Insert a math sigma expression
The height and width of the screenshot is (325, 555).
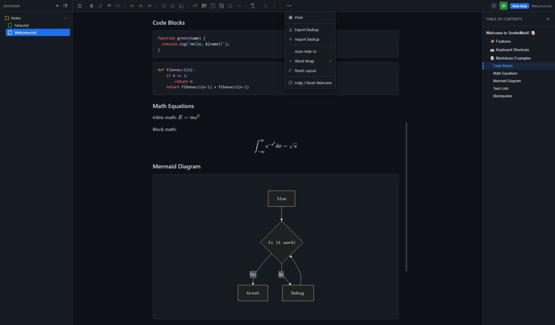pyautogui.click(x=266, y=6)
